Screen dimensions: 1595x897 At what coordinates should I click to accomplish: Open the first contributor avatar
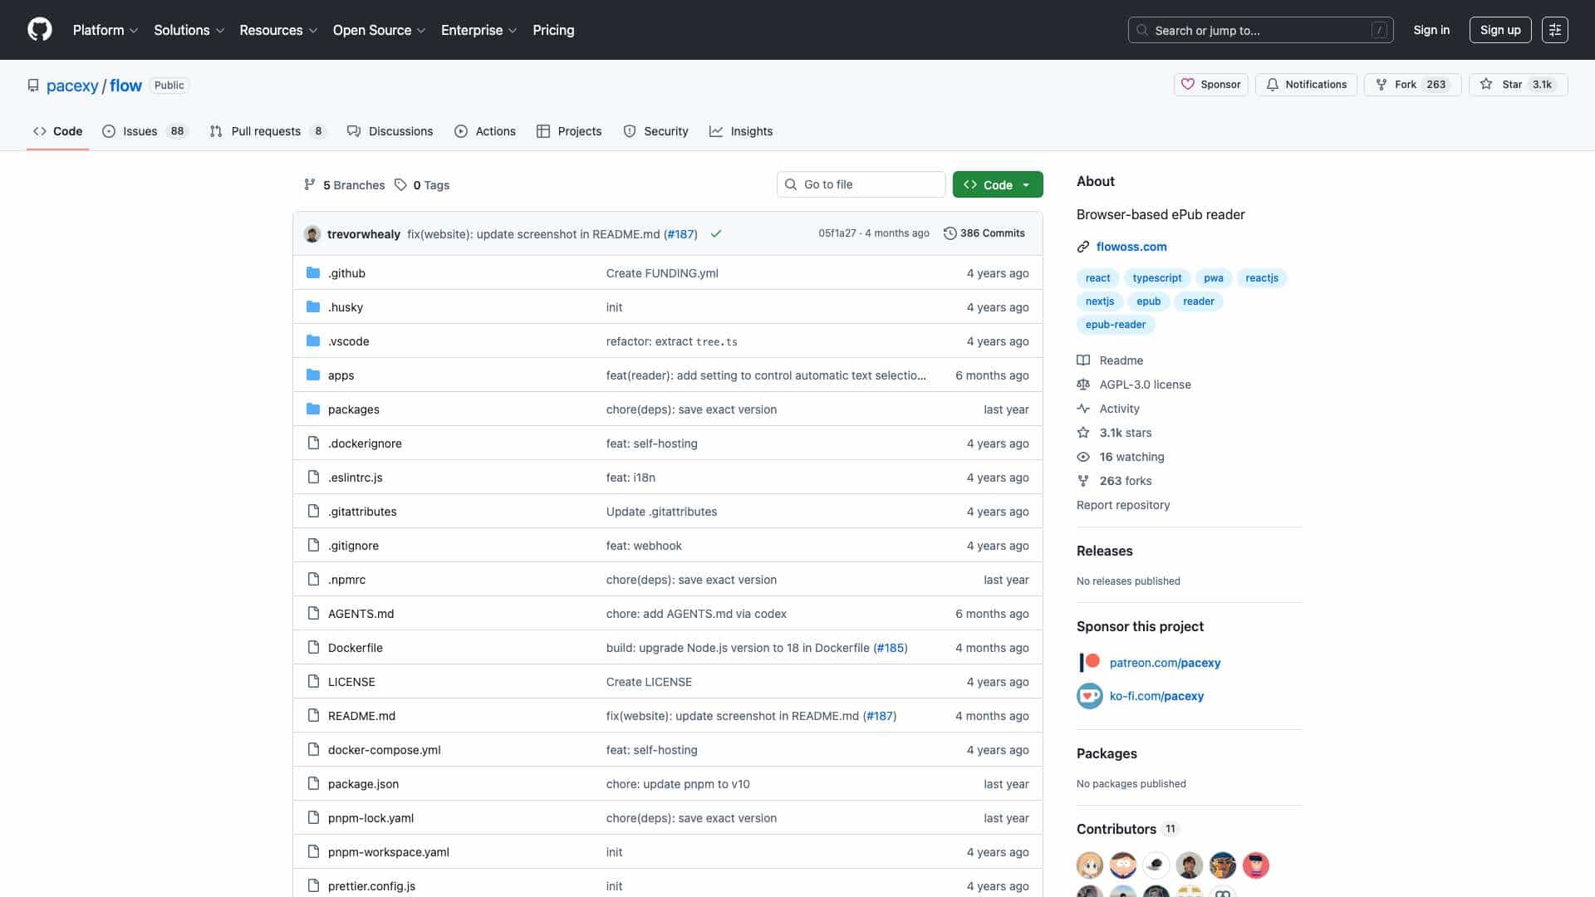(x=1090, y=865)
